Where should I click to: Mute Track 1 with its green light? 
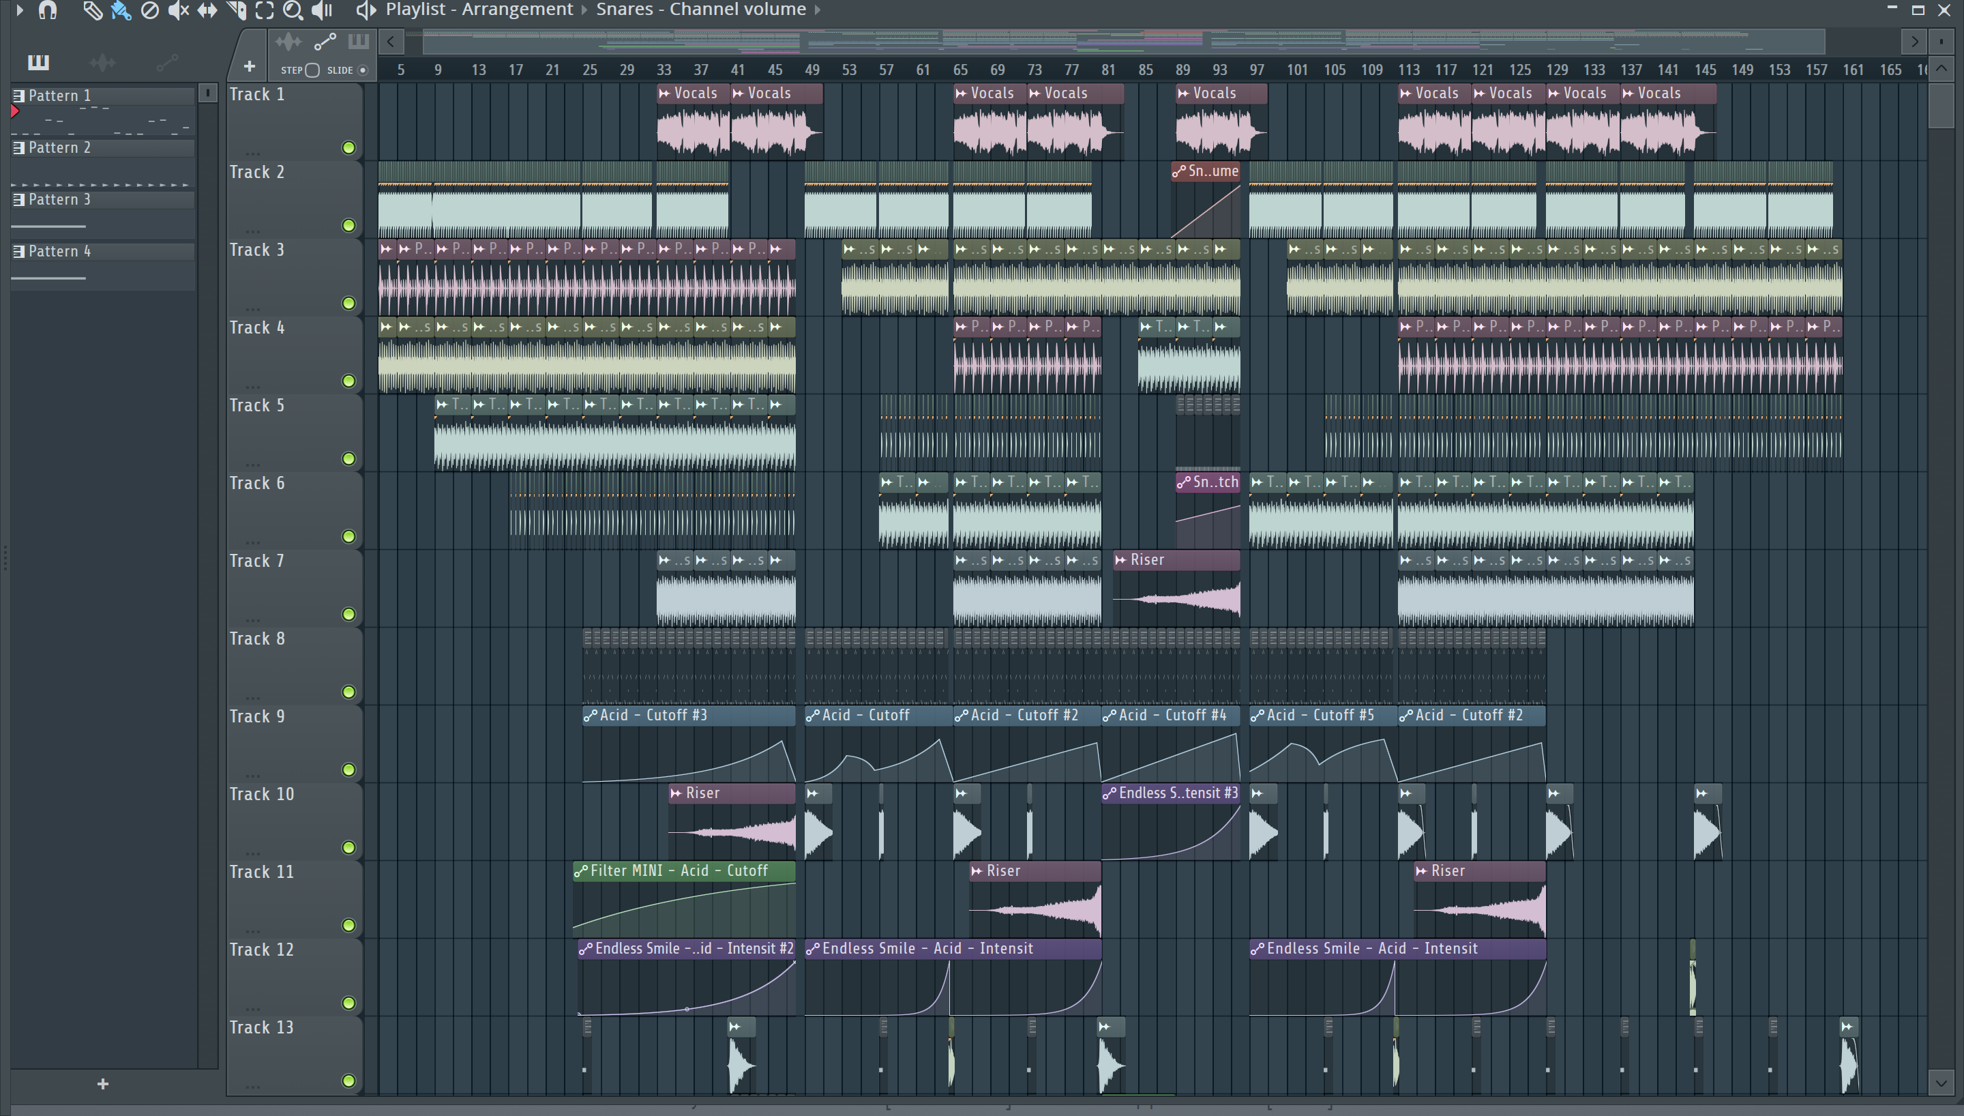click(348, 148)
